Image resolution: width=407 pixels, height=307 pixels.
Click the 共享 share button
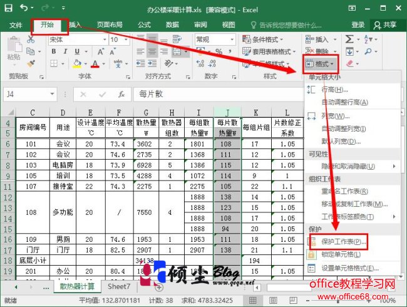click(385, 25)
